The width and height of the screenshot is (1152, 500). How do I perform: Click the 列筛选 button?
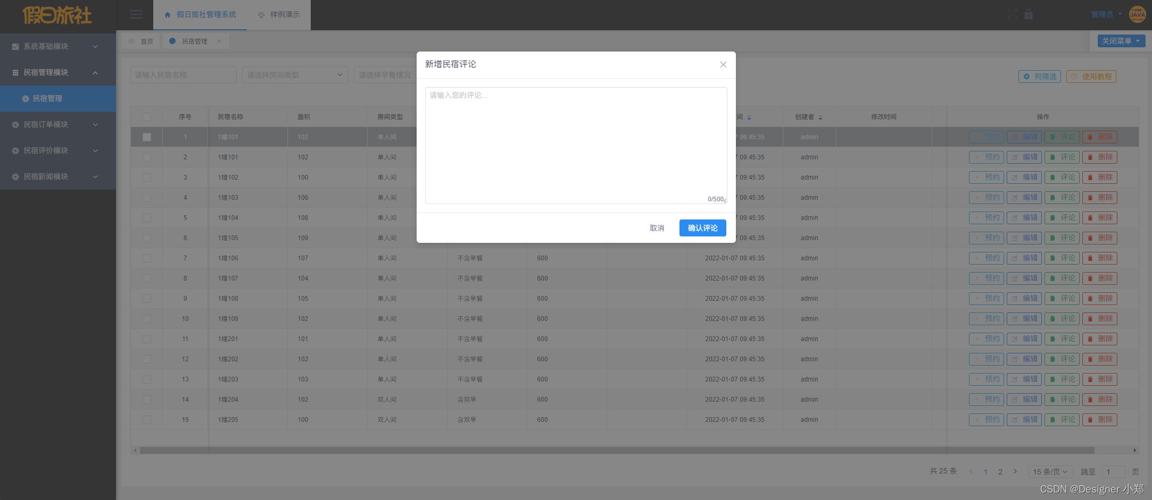(1040, 77)
